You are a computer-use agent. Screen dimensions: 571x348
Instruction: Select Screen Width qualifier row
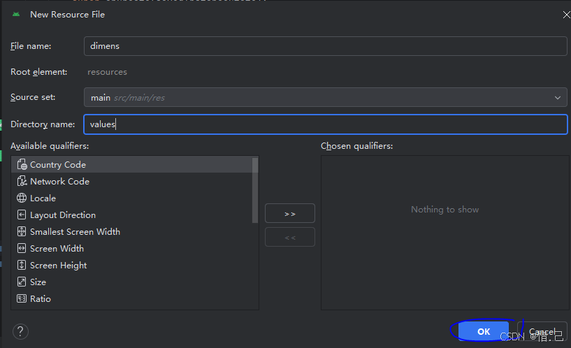[x=132, y=248]
